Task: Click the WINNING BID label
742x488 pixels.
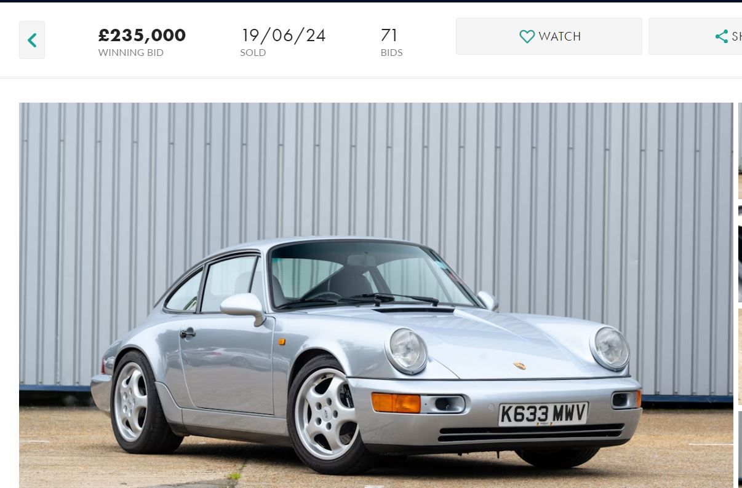Action: [131, 53]
